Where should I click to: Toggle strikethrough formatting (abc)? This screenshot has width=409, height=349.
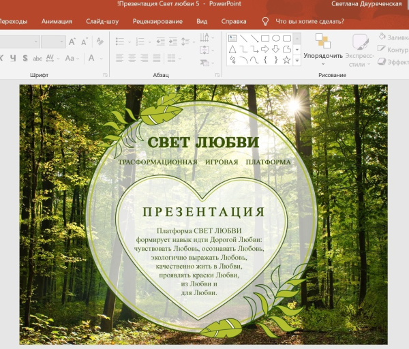tap(37, 59)
